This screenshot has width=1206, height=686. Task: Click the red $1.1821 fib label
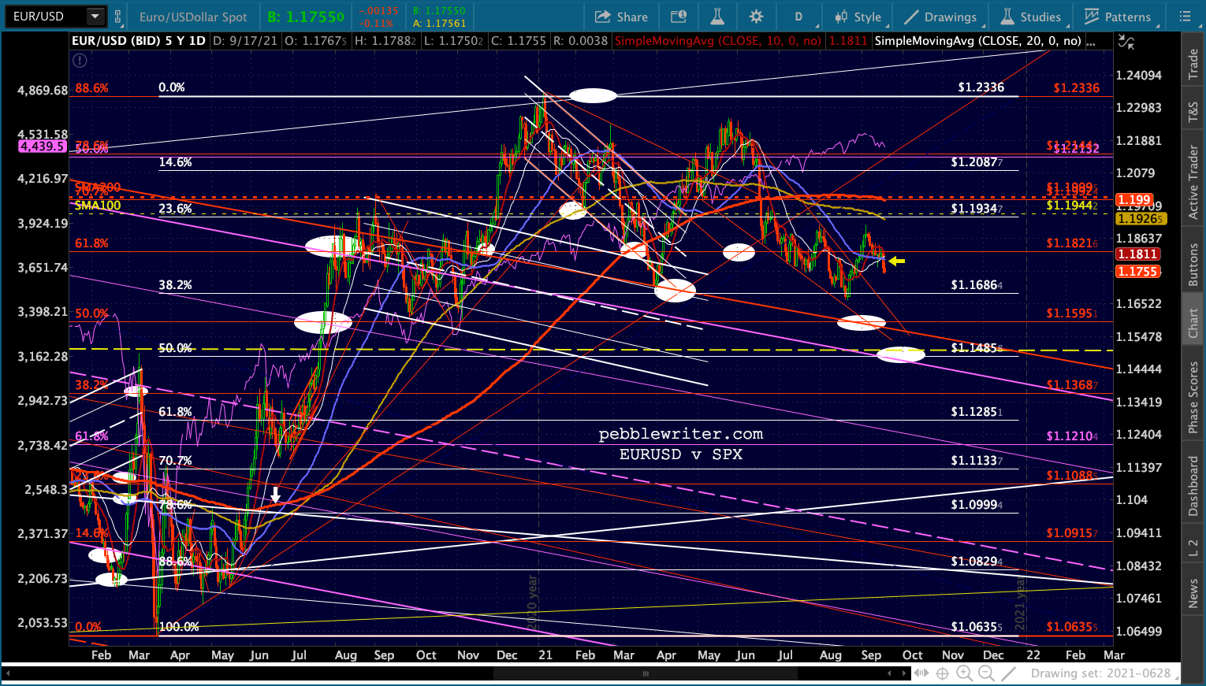[x=1072, y=243]
